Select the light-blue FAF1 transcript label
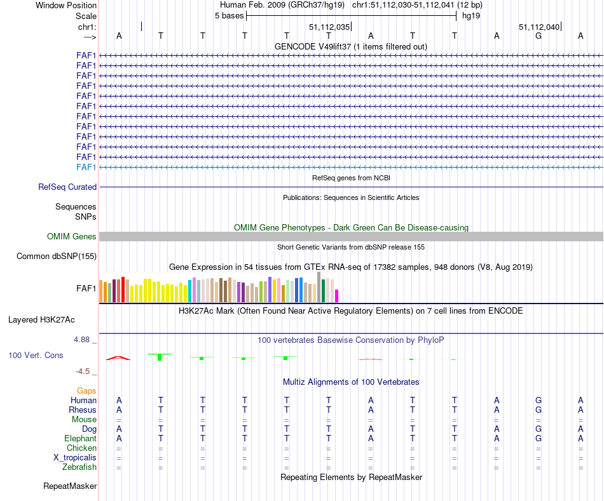The width and height of the screenshot is (604, 501). pos(86,167)
